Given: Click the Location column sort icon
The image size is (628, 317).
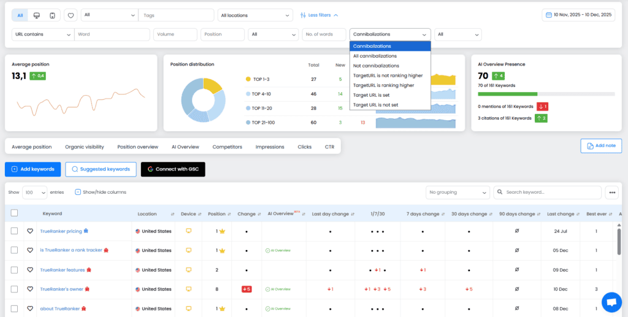Looking at the screenshot, I should 172,214.
